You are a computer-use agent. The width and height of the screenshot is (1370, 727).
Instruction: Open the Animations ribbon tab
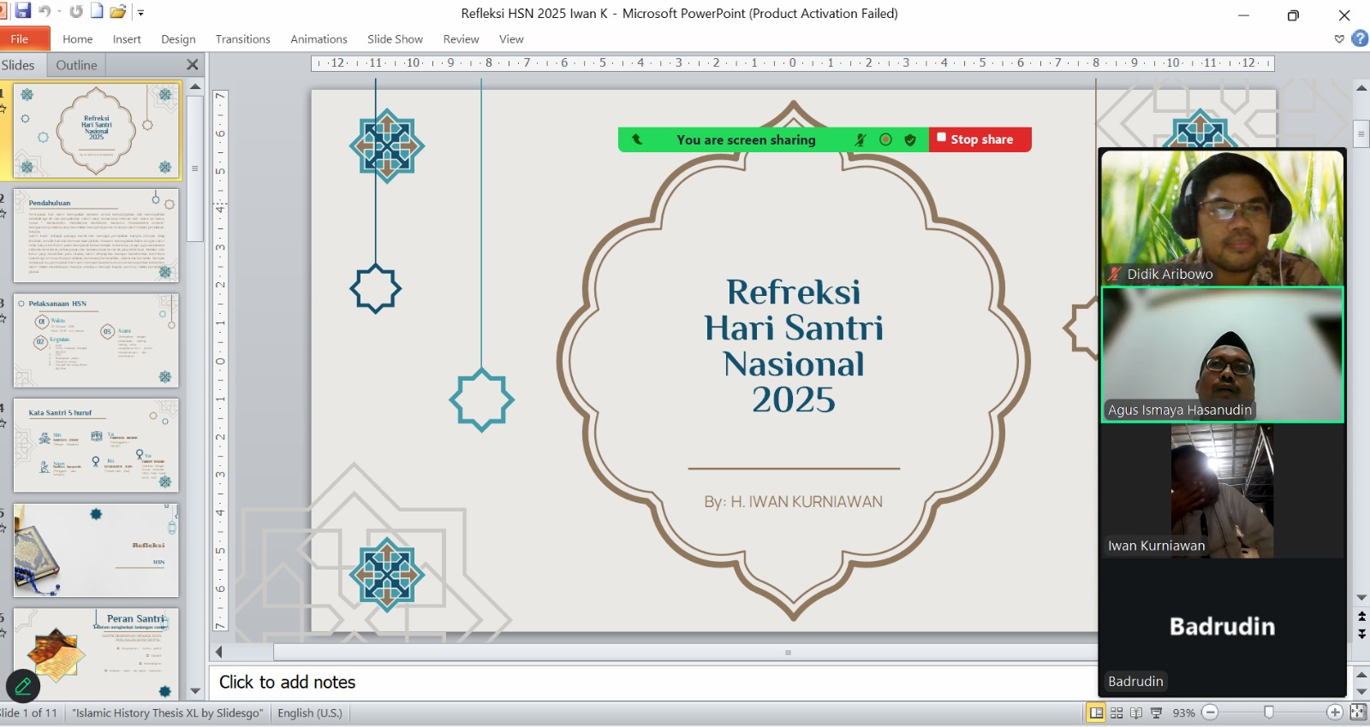pos(319,39)
